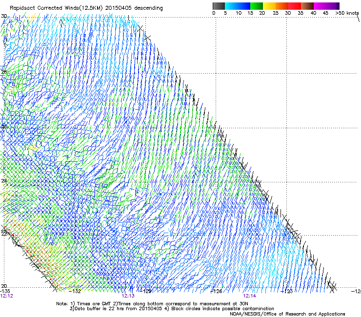Click the latitude label '28'
The image size is (361, 317).
click(4, 72)
